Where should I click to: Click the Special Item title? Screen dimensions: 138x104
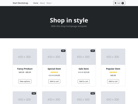54,69
